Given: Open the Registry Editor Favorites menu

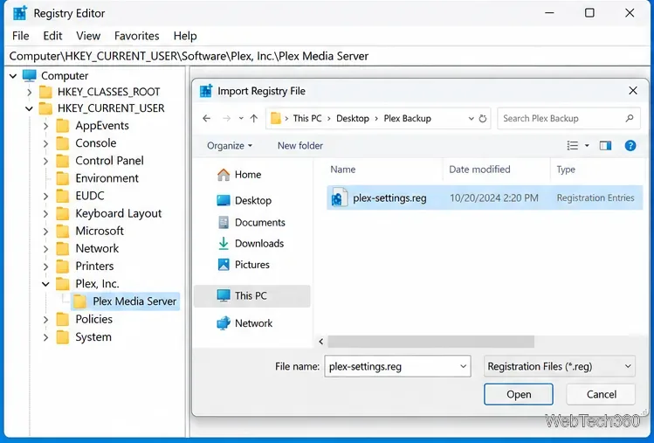Looking at the screenshot, I should pyautogui.click(x=137, y=36).
